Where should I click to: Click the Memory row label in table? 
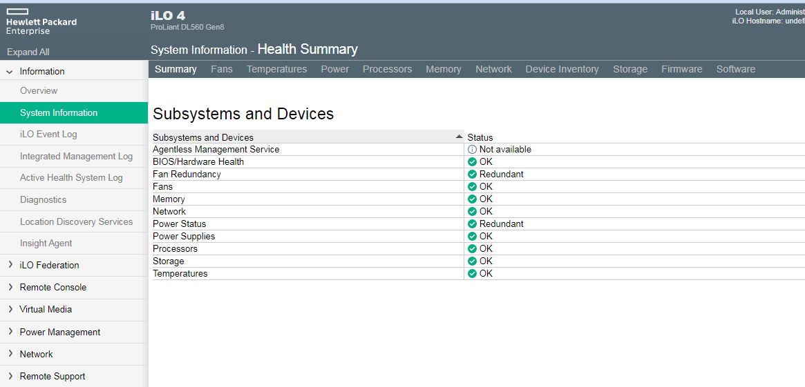[x=169, y=199]
